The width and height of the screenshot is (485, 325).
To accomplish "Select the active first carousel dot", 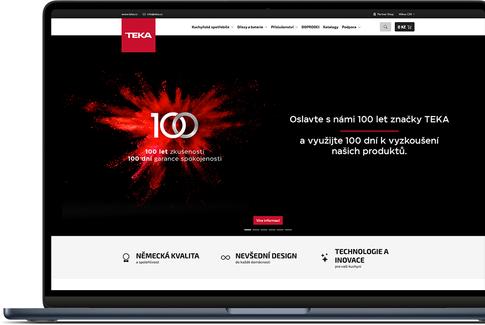I will tap(247, 229).
